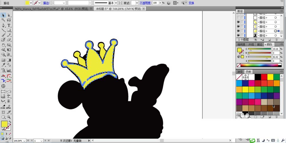Click 不透明度 link in control bar
This screenshot has width=286, height=143.
[x=145, y=3]
